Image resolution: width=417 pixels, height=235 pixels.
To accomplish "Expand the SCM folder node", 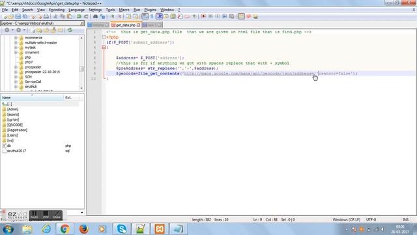I will tap(16, 77).
